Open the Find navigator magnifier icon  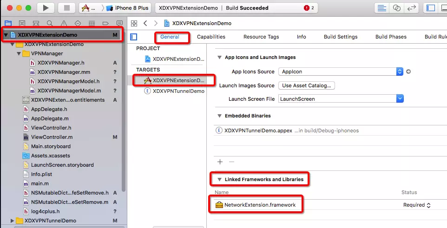tap(49, 23)
